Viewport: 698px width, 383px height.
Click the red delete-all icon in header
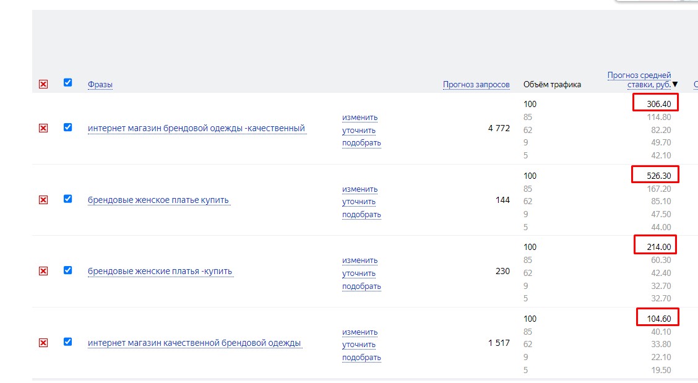43,84
